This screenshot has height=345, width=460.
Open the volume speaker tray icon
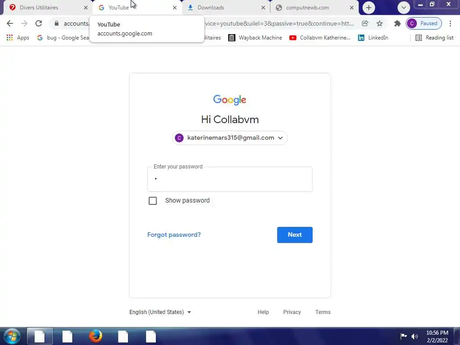pos(415,336)
